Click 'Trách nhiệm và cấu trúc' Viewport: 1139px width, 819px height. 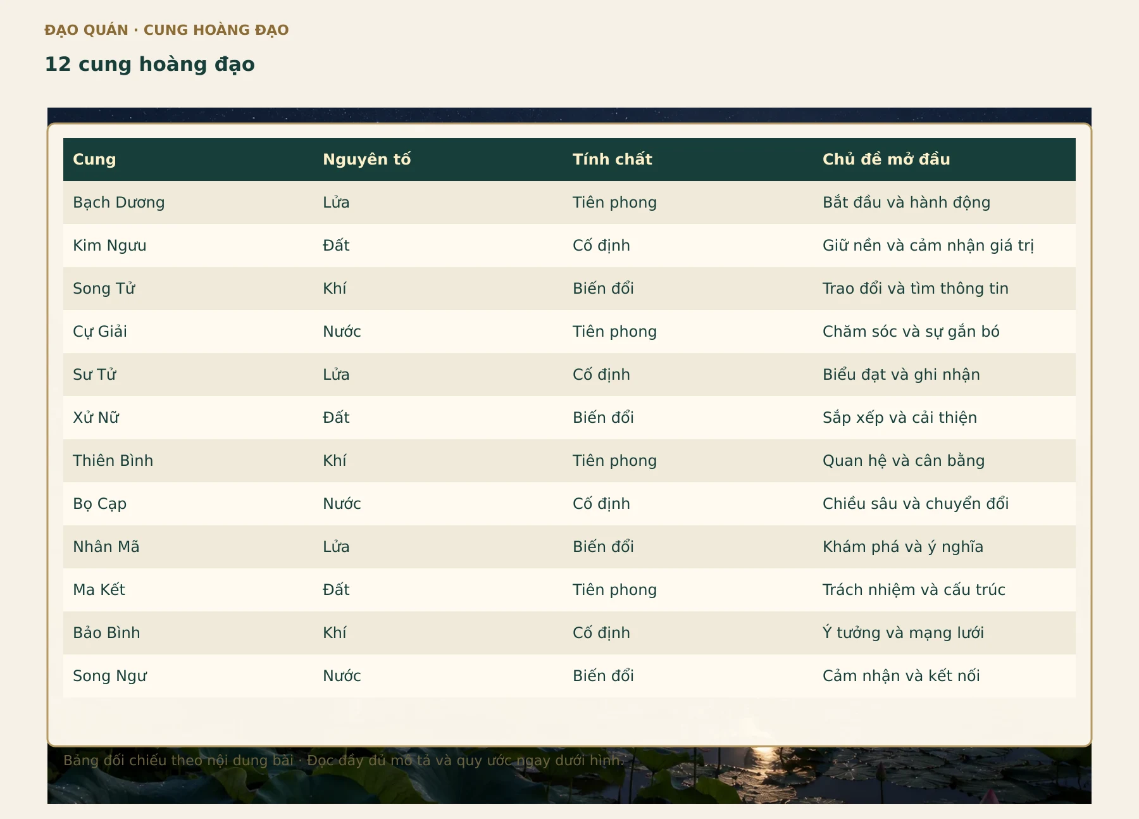click(914, 590)
